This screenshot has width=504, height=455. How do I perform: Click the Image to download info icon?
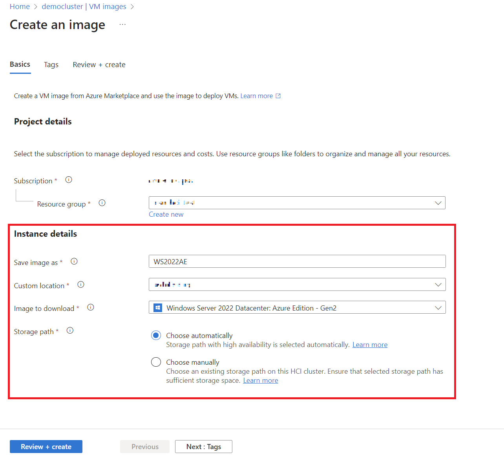pos(91,307)
